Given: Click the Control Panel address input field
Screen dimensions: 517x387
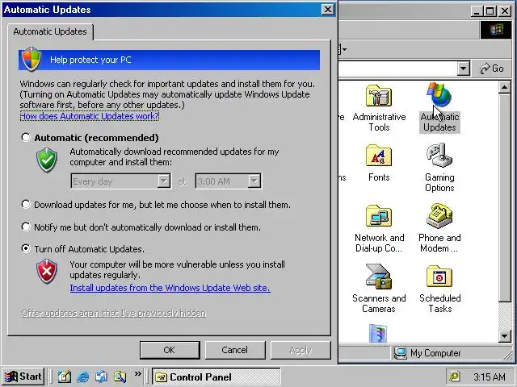Looking at the screenshot, I should coord(398,69).
